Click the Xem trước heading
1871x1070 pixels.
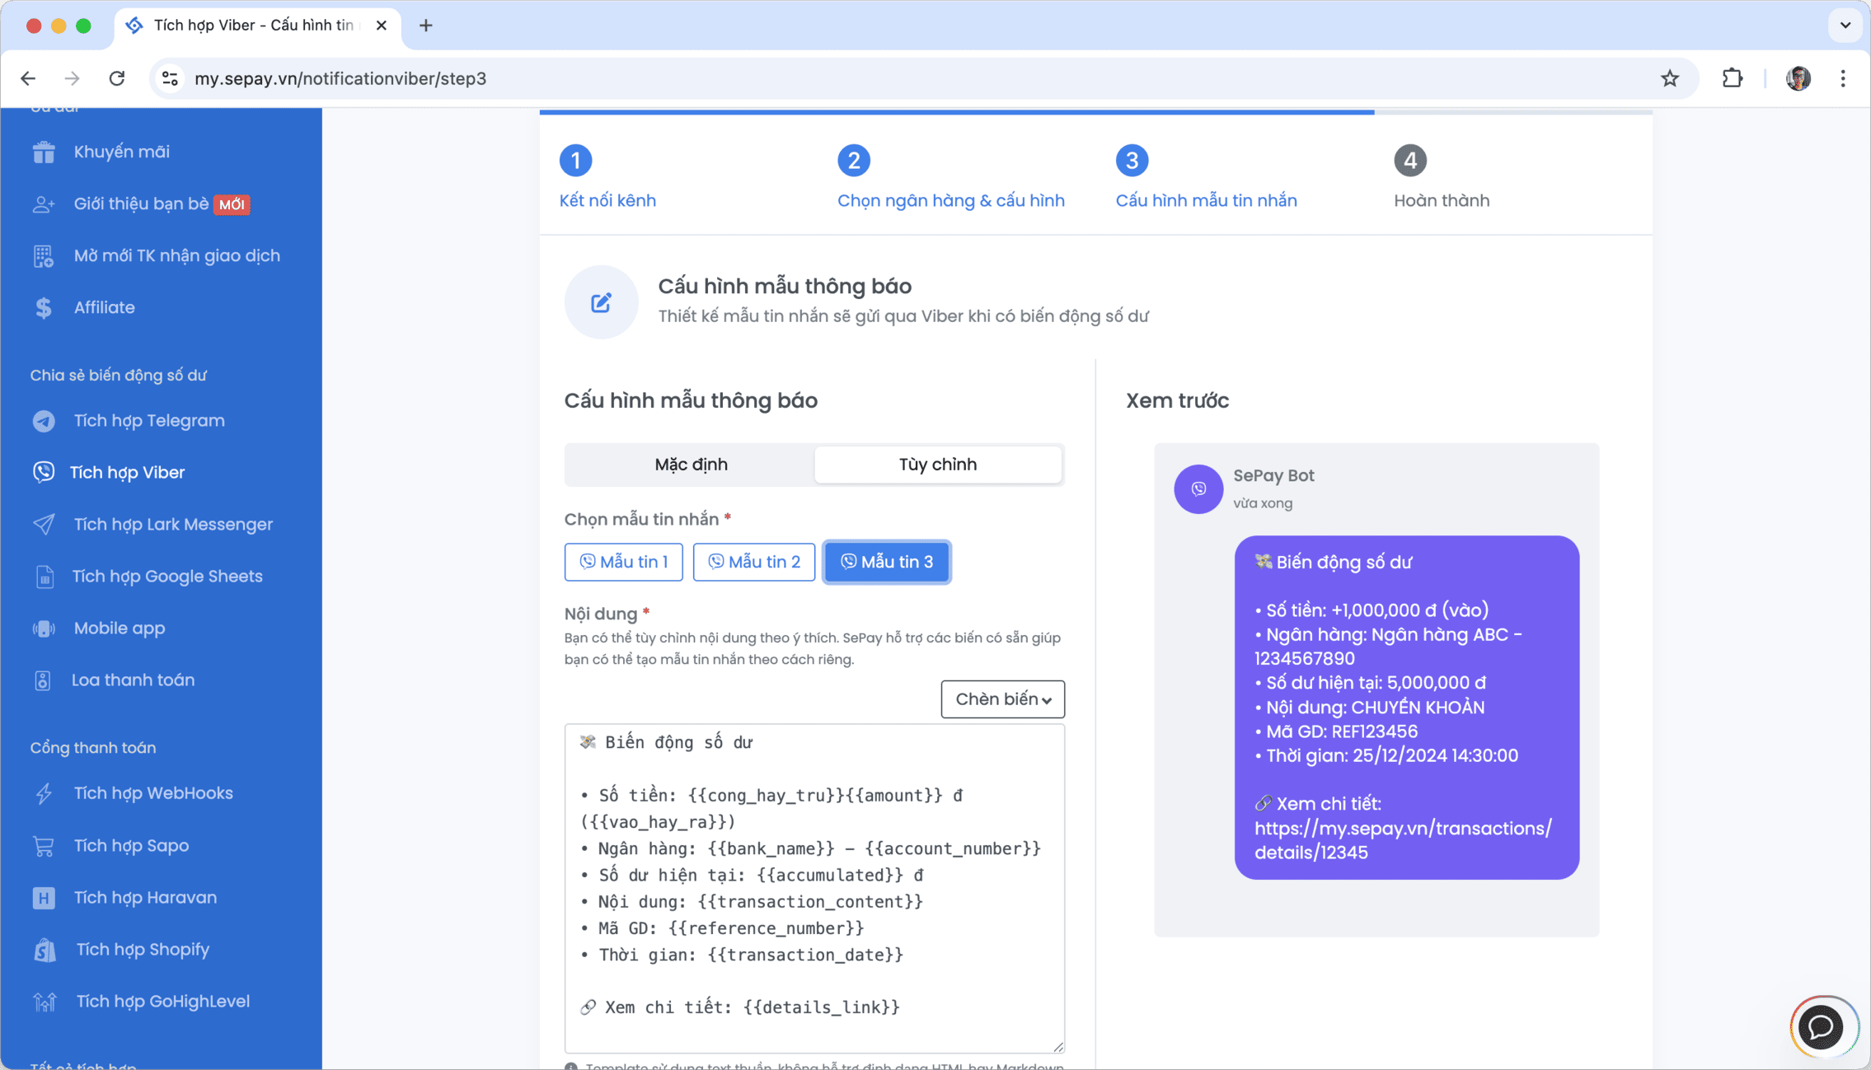click(x=1177, y=401)
